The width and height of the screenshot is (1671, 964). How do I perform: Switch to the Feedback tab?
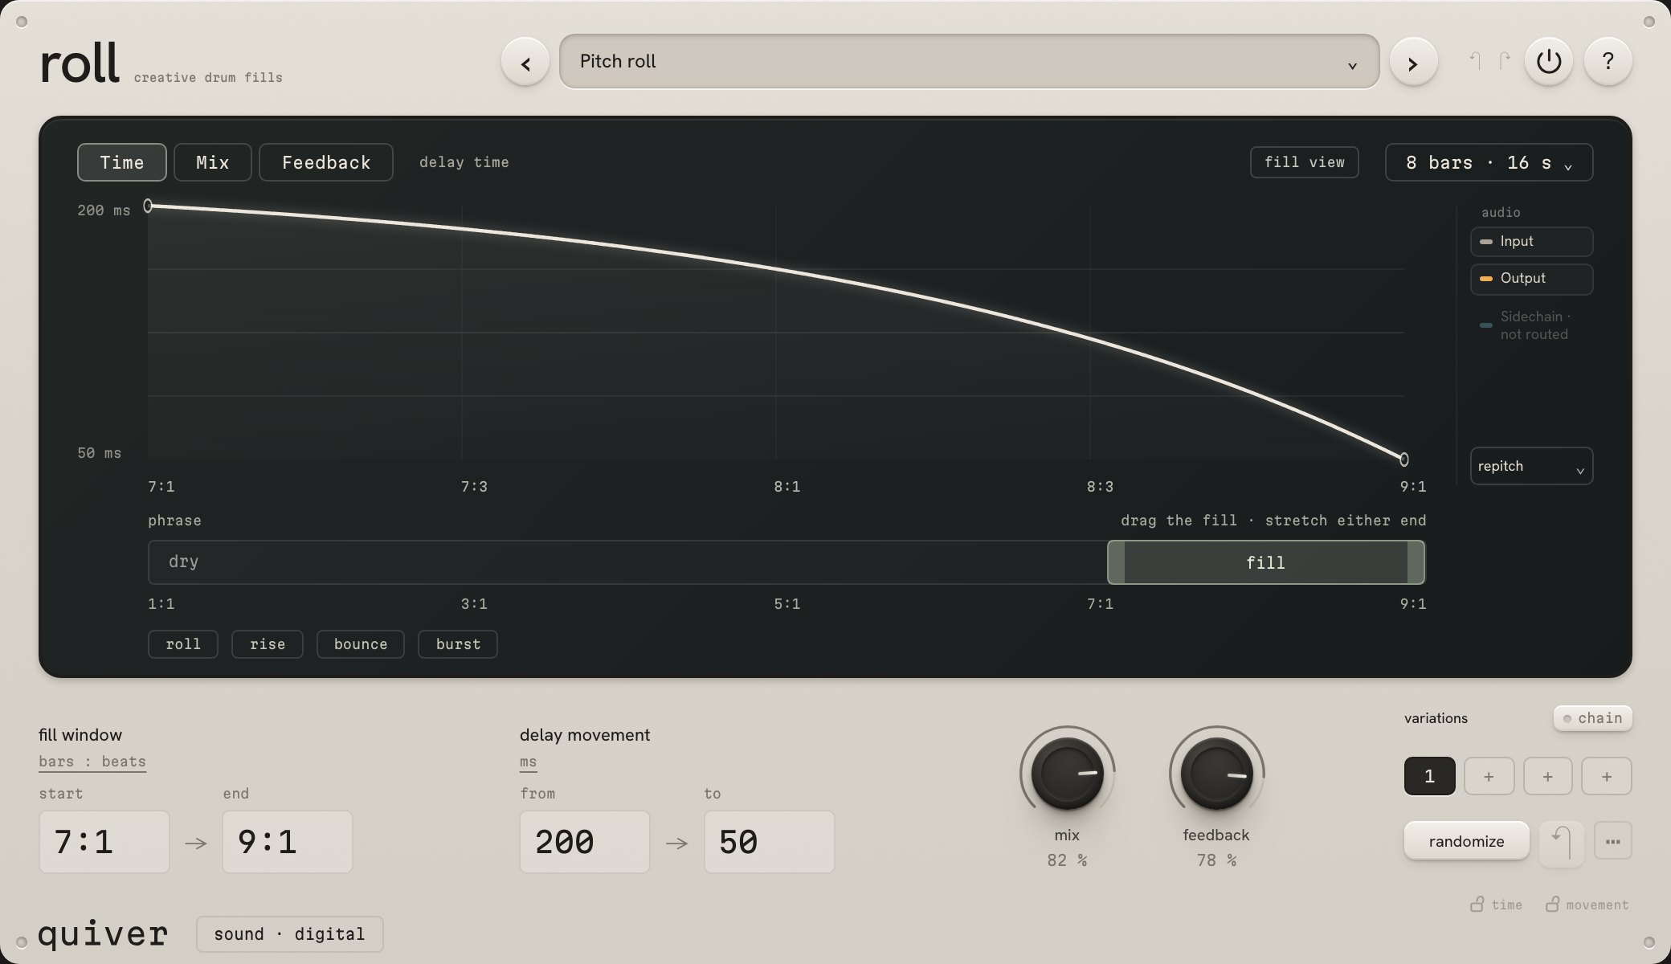[x=326, y=162]
